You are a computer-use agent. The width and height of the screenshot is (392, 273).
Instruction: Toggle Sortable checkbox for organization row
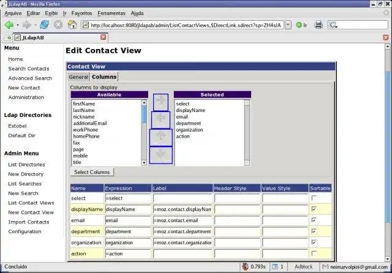[x=314, y=242]
